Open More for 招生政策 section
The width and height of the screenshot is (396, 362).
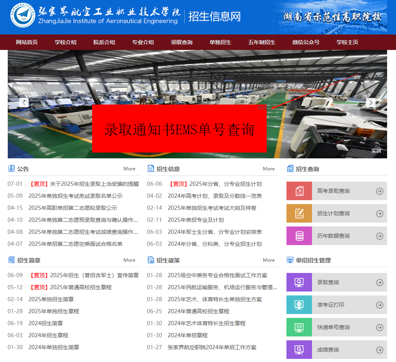click(x=269, y=260)
